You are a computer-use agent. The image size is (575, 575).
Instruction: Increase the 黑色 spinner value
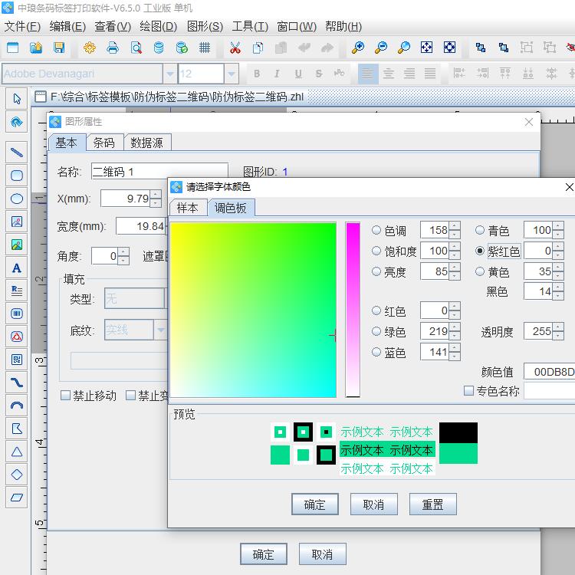[558, 287]
